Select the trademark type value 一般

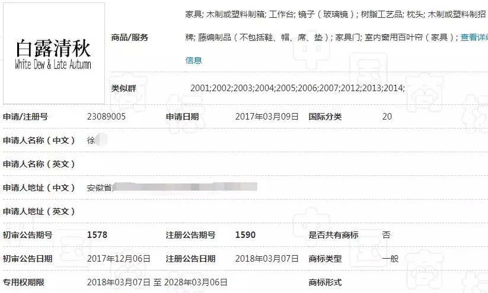pos(390,259)
